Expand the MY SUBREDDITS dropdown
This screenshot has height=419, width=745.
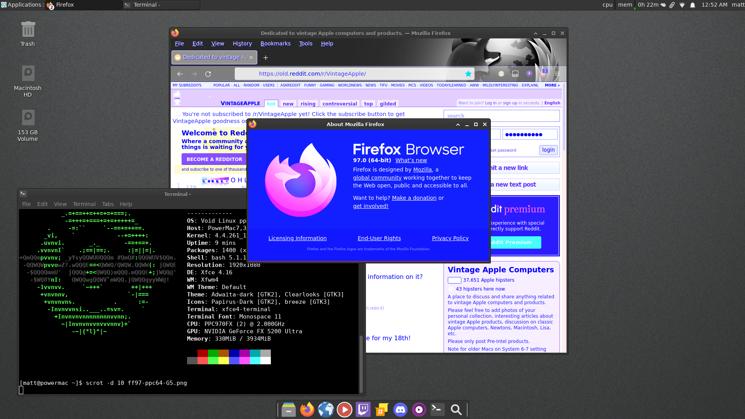click(187, 85)
